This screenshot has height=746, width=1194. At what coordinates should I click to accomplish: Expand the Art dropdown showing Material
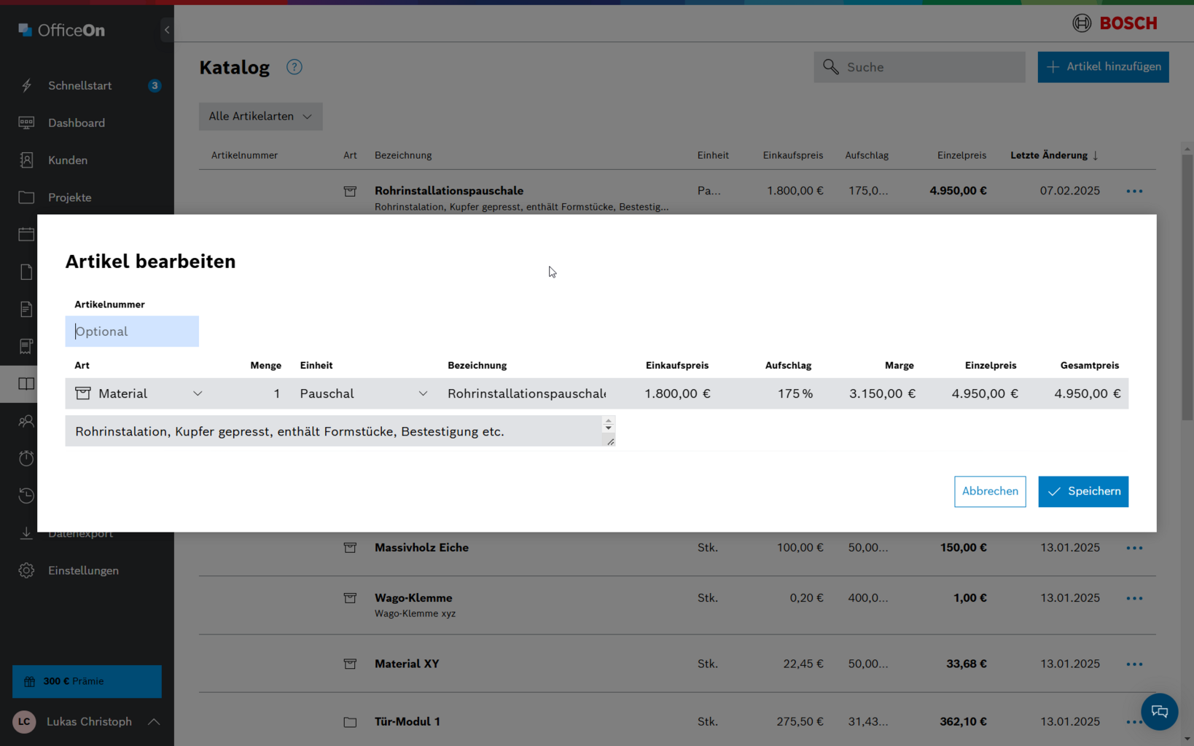coord(138,393)
